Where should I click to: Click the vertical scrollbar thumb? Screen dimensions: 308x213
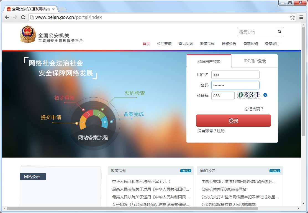point(303,81)
